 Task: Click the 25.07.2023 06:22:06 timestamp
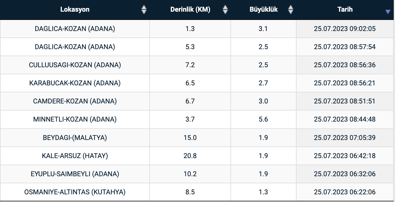tap(345, 192)
